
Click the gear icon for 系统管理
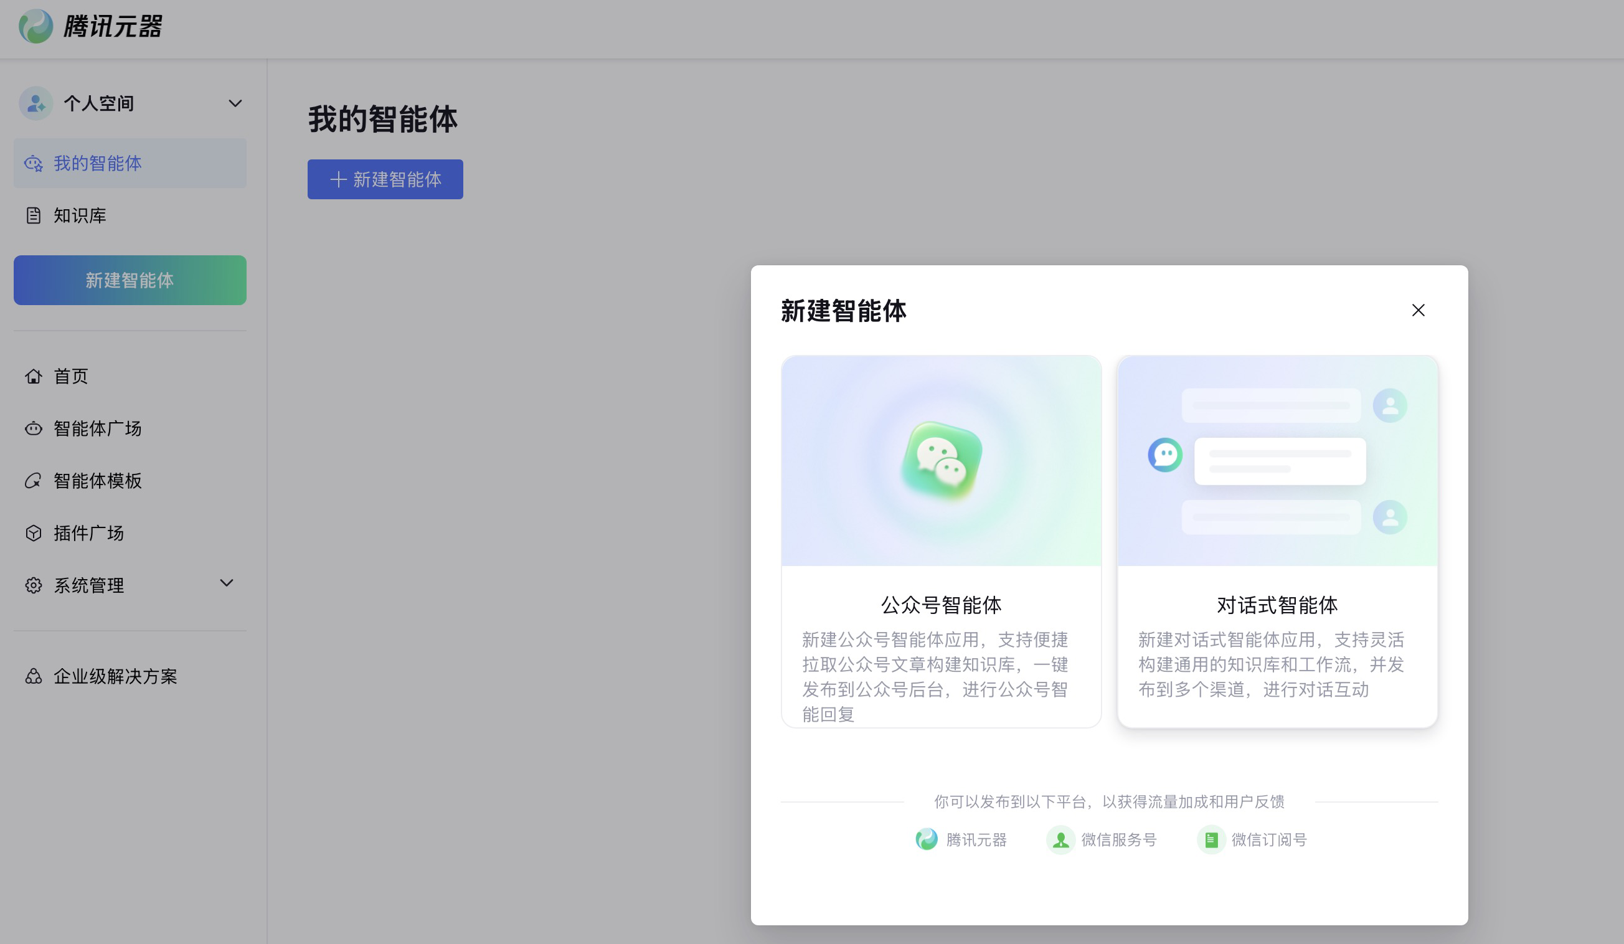[34, 585]
